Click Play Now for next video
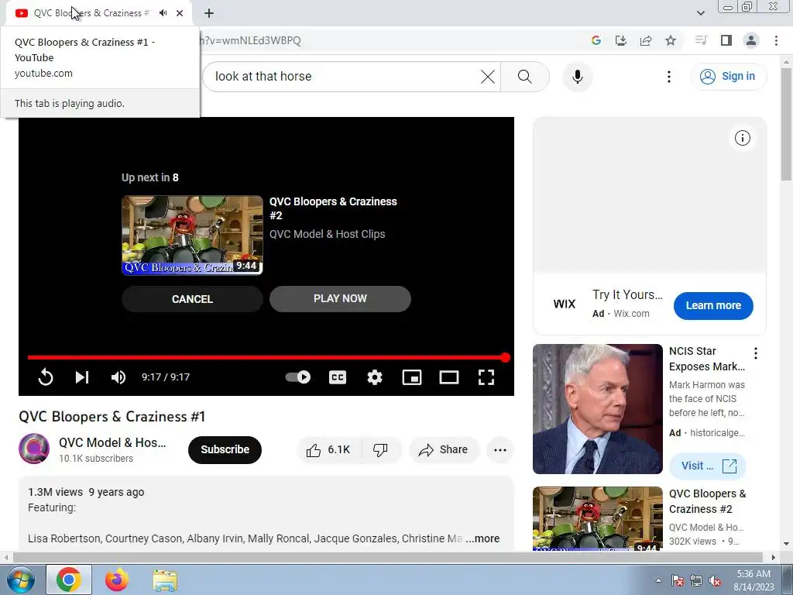The image size is (793, 595). (340, 298)
